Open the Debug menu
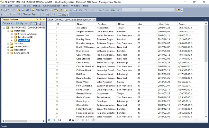Viewport: 209px width, 128px height. [x=37, y=6]
